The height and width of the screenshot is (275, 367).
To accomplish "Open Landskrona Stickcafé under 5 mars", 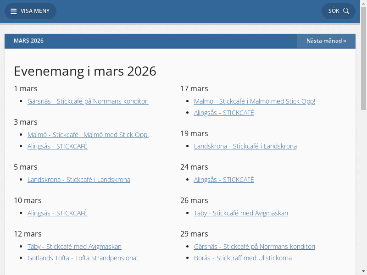I will pos(78,180).
